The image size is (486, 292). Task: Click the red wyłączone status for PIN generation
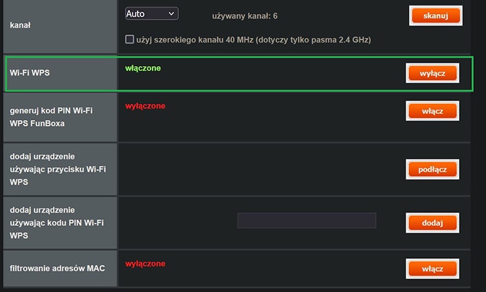pos(145,106)
